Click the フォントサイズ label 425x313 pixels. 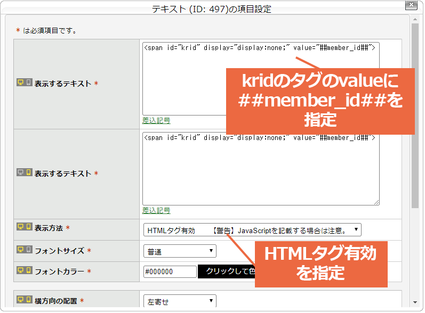[x=59, y=251]
